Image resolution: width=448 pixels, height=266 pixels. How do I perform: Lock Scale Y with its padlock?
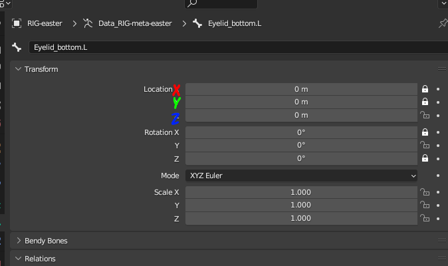pos(425,205)
